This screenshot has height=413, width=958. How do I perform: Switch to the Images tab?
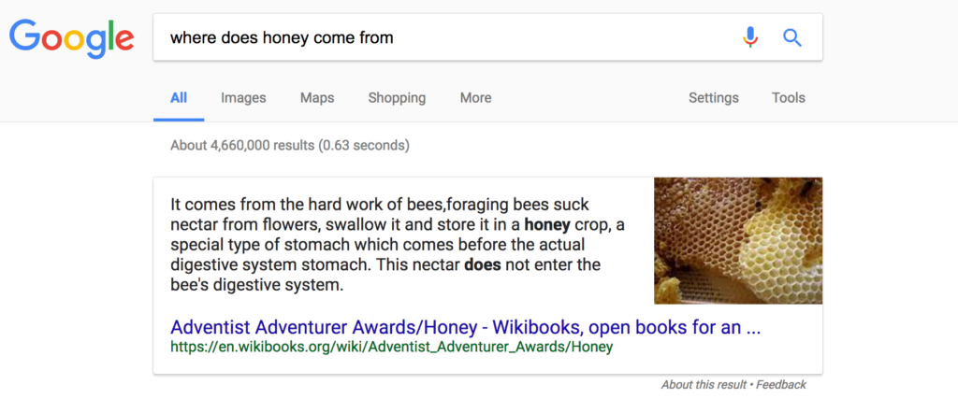point(243,98)
